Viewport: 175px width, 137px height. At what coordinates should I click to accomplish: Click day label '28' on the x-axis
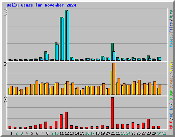tap(149, 133)
